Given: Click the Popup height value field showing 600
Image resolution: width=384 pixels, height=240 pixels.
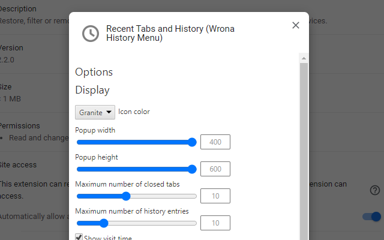Looking at the screenshot, I should (215, 169).
